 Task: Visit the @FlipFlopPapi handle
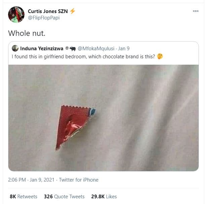click(44, 17)
